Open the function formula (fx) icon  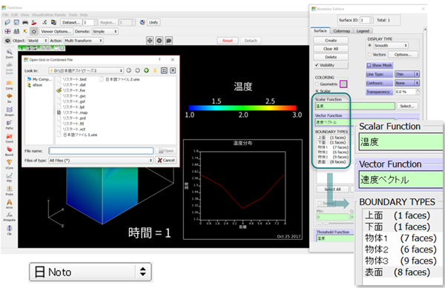click(44, 22)
